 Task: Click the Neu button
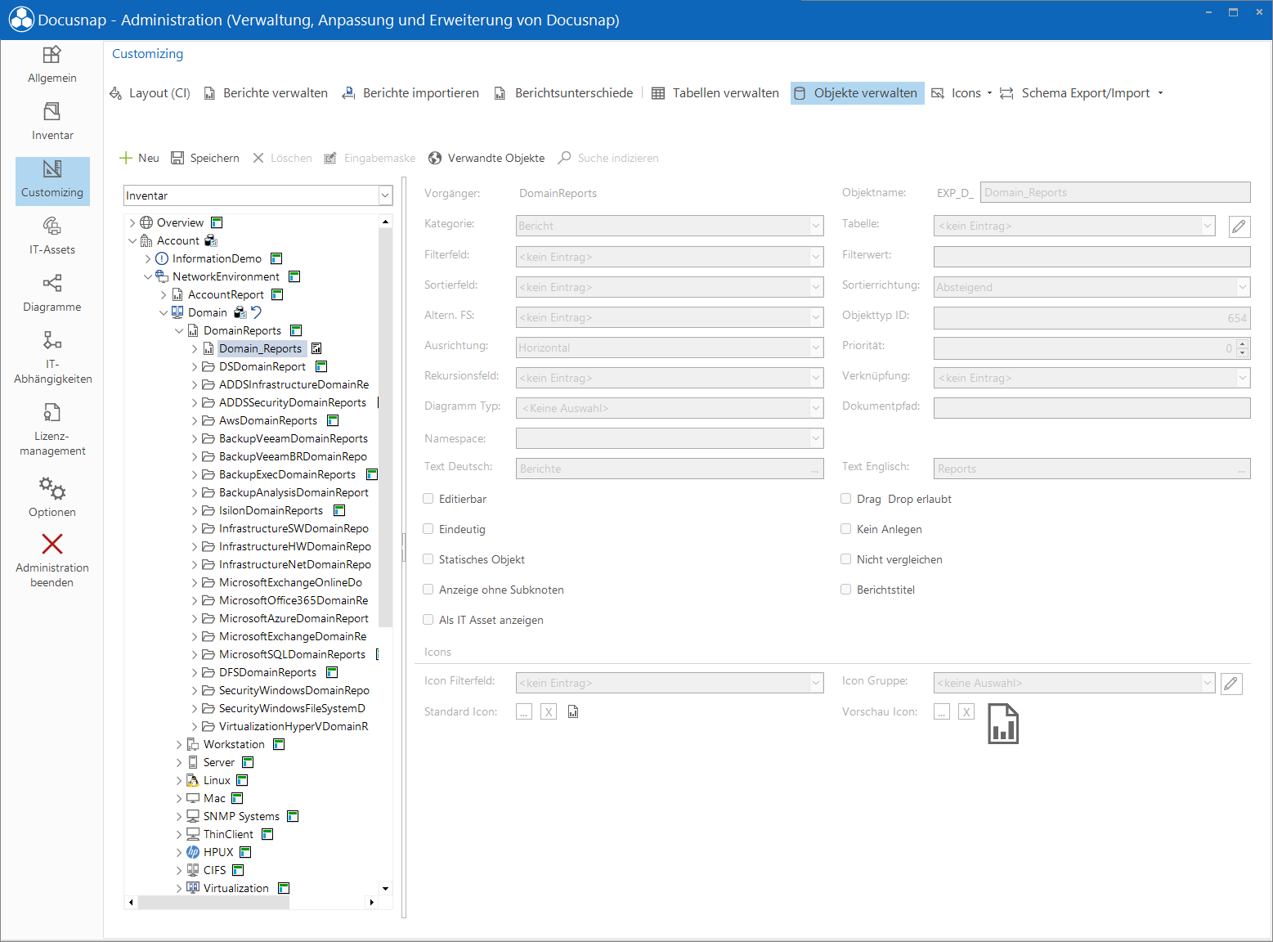140,158
